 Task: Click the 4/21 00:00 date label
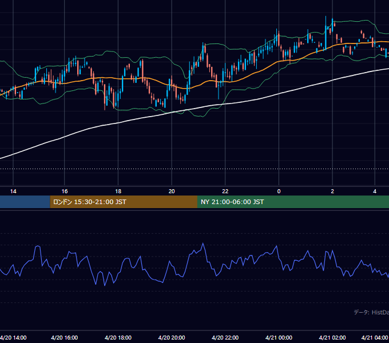pyautogui.click(x=279, y=337)
